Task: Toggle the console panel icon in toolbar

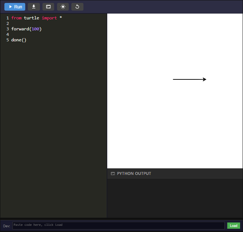Action: (x=48, y=7)
